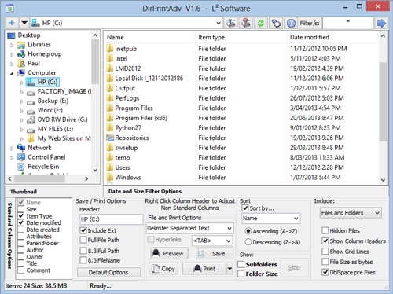Image resolution: width=393 pixels, height=294 pixels.
Task: Click the Homegroup icon in the tree
Action: 21,54
